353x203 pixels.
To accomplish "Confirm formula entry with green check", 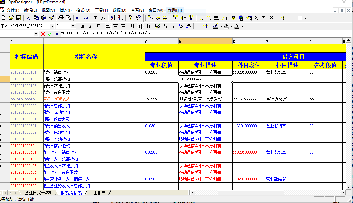I will [49, 34].
